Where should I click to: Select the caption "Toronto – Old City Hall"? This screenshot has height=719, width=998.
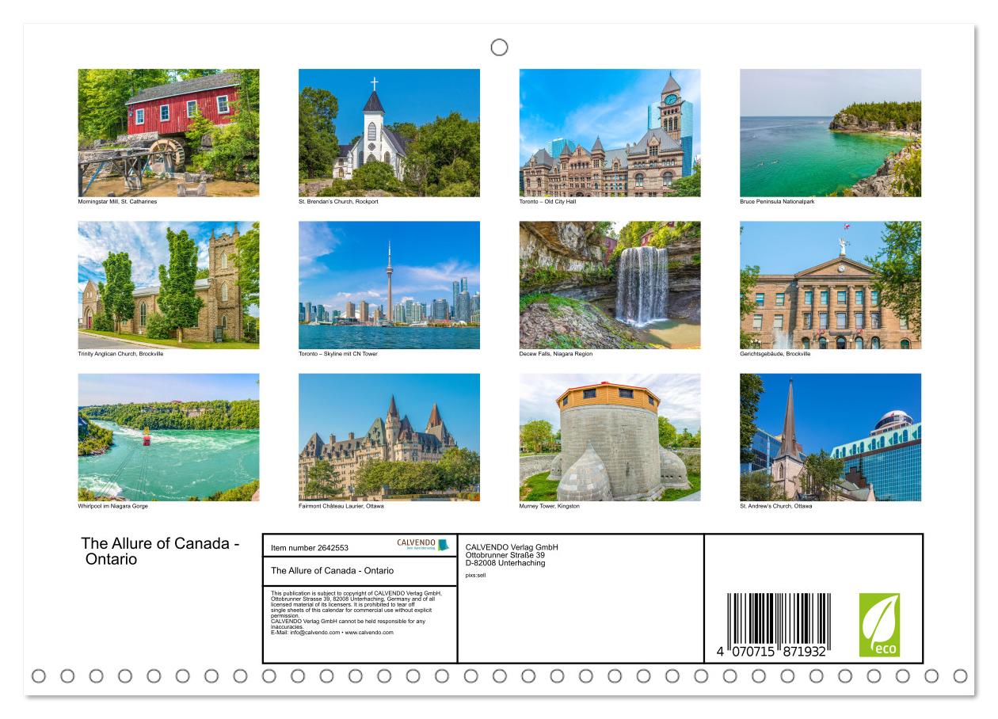tap(547, 202)
